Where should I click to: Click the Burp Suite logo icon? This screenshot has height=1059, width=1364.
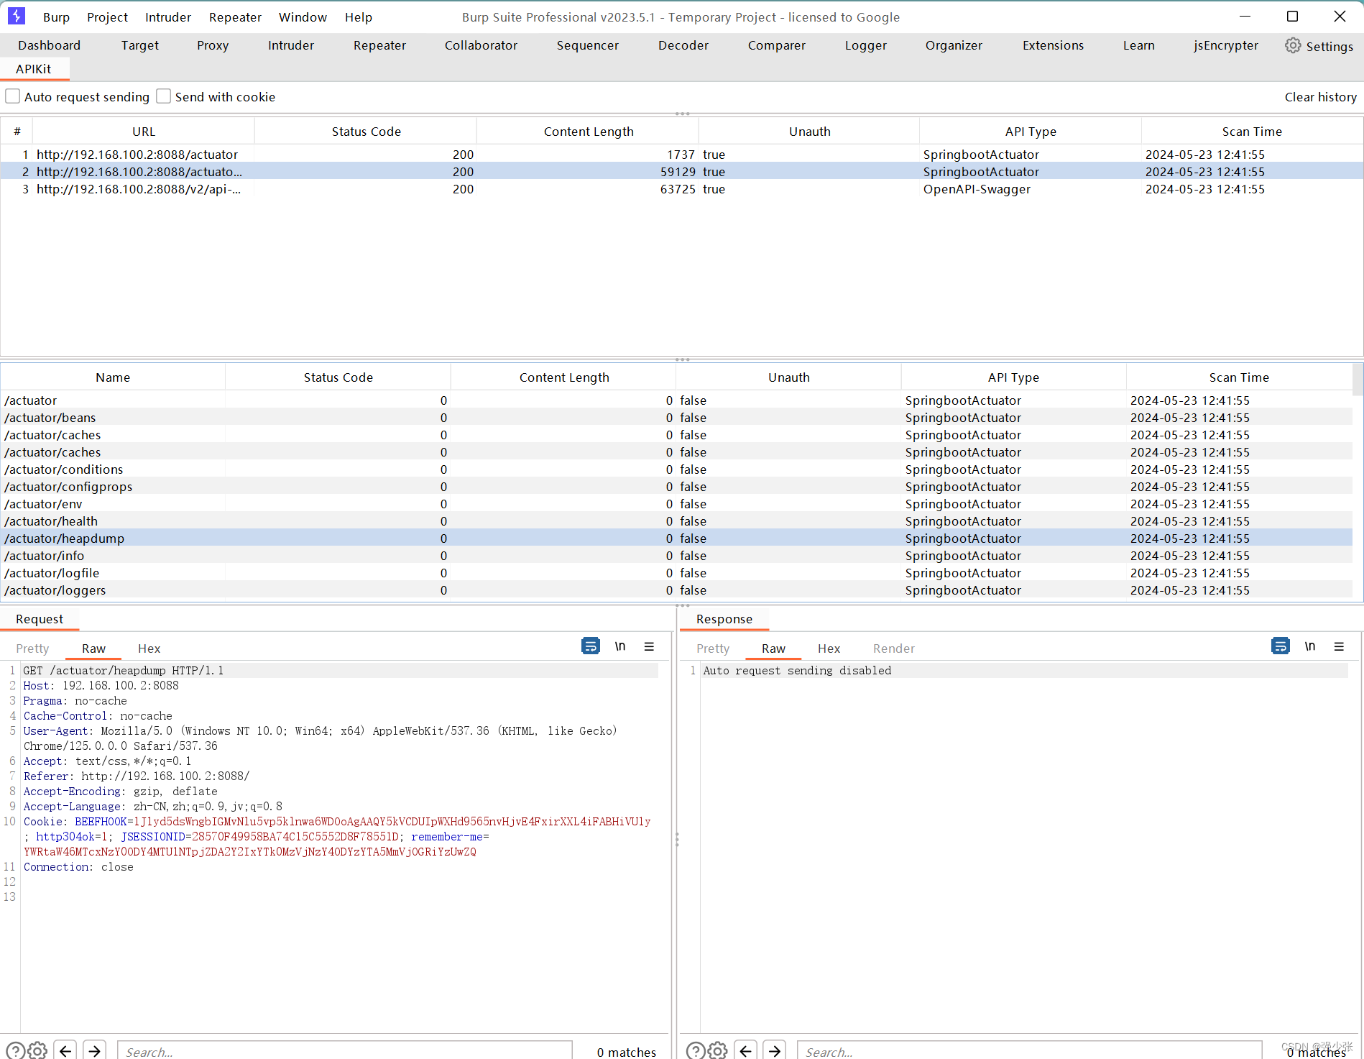coord(17,16)
